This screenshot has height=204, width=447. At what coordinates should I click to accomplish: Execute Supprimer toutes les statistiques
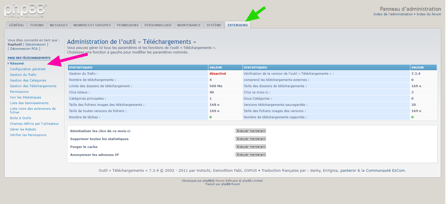[251, 139]
